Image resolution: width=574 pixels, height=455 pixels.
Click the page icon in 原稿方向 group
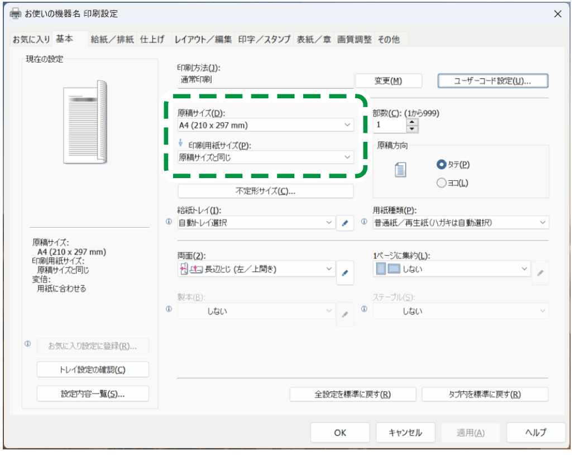coord(400,170)
